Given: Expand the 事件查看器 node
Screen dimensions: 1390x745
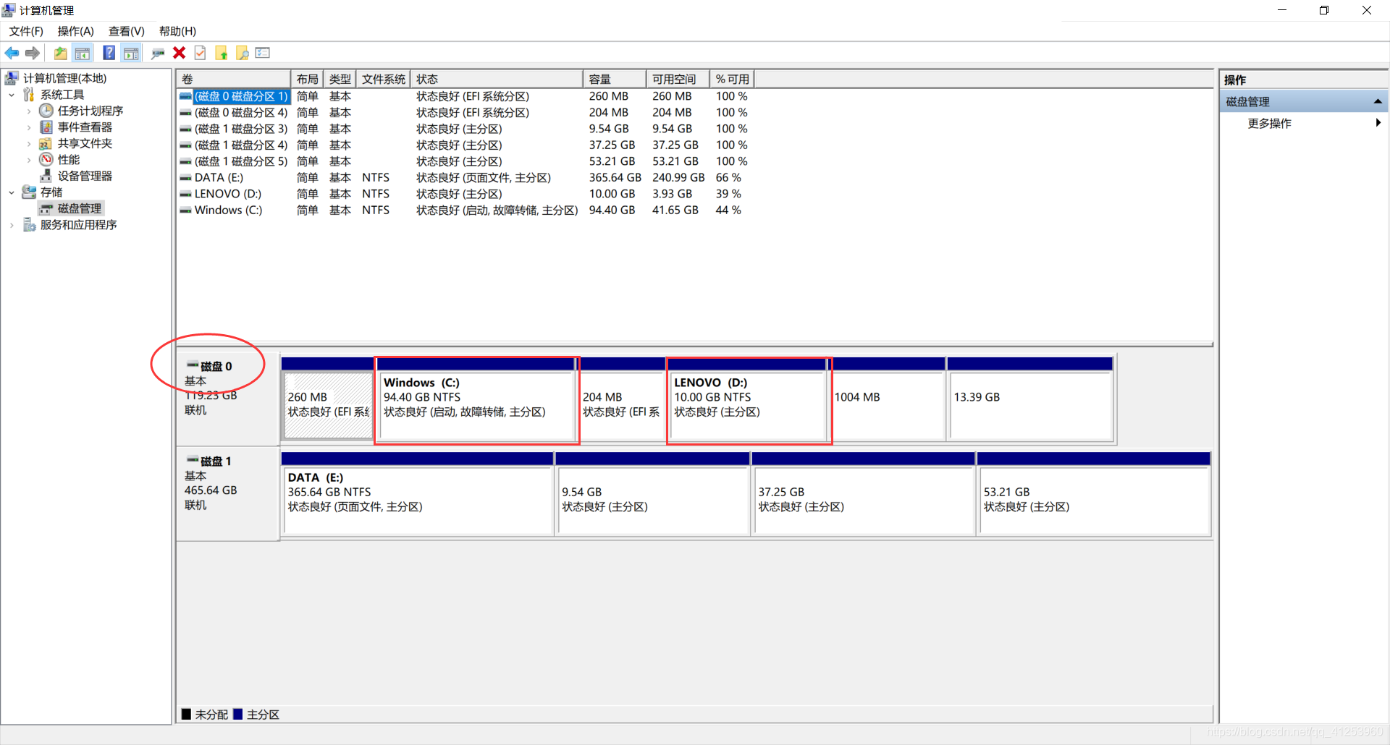Looking at the screenshot, I should (29, 127).
